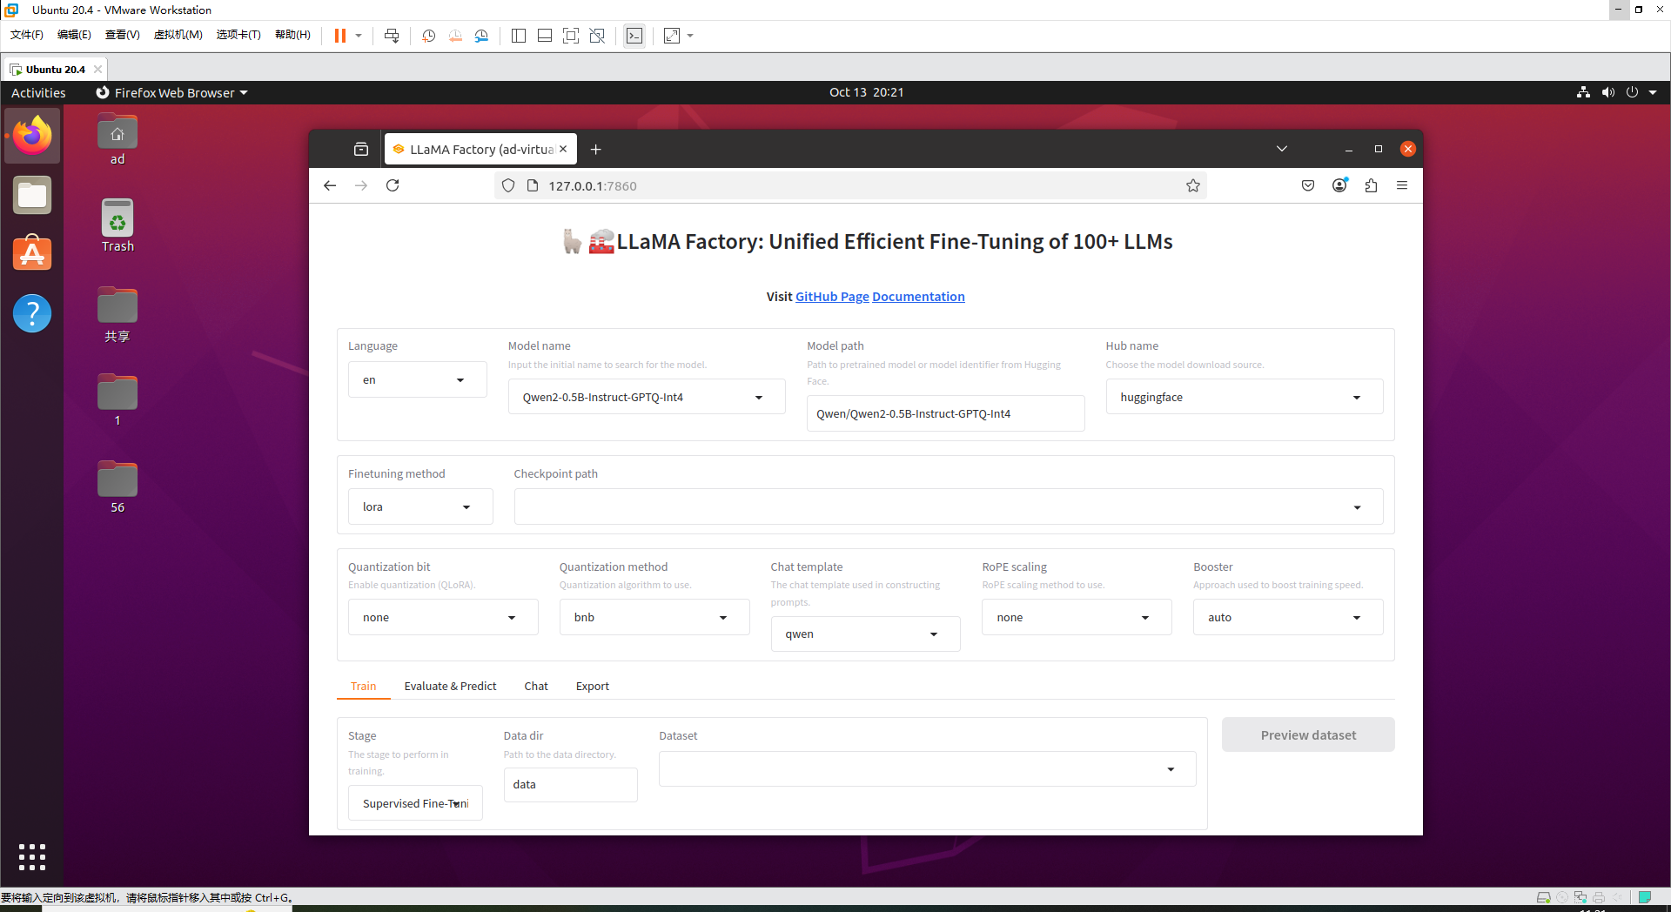Image resolution: width=1671 pixels, height=912 pixels.
Task: Open the VMware 帮助(H) menu
Action: click(x=292, y=35)
